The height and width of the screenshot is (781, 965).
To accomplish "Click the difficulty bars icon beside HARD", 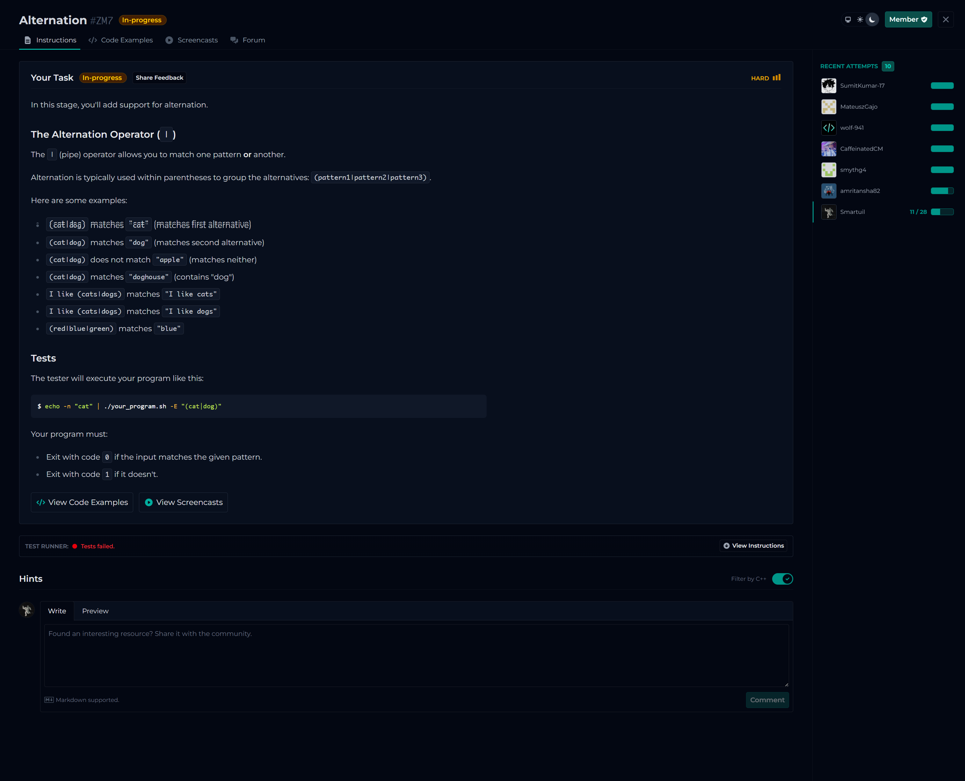I will 777,78.
